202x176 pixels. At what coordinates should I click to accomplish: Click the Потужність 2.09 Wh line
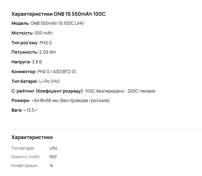point(34,52)
